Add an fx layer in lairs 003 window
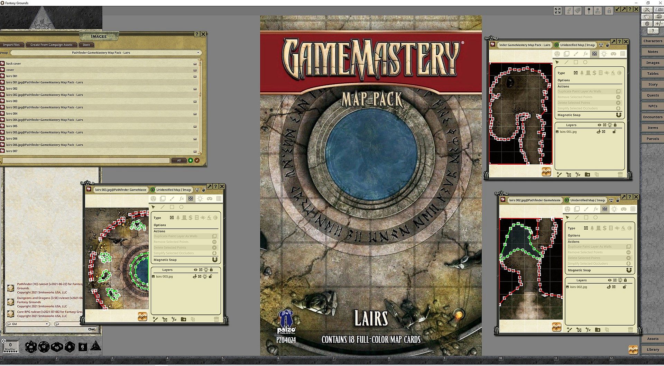664x366 pixels. [x=174, y=319]
